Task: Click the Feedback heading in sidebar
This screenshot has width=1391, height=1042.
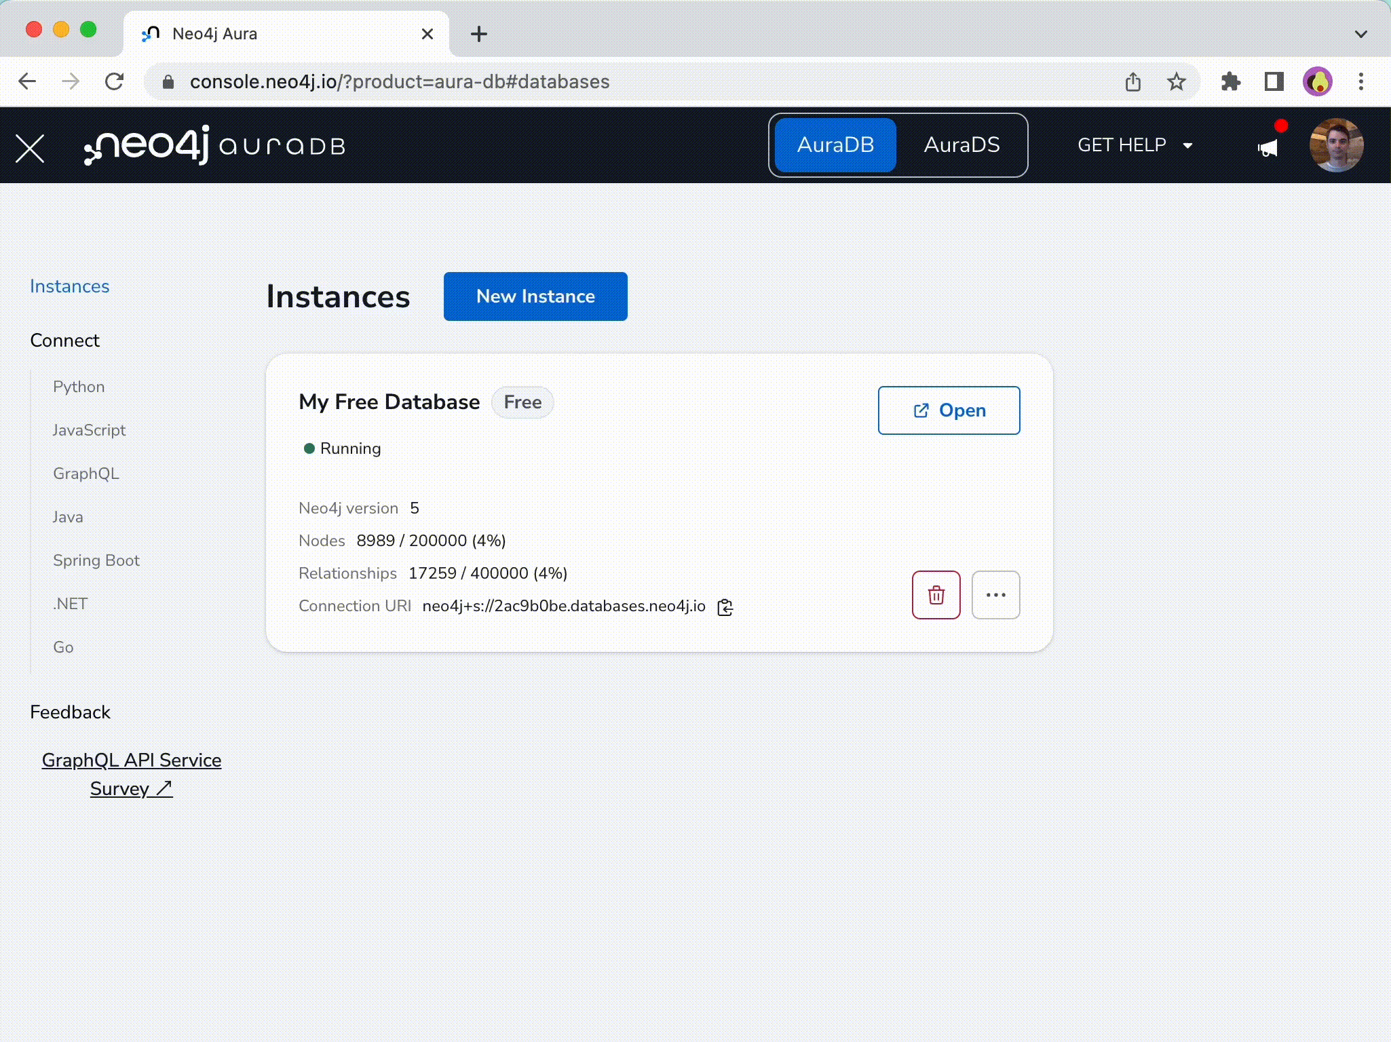Action: (70, 712)
